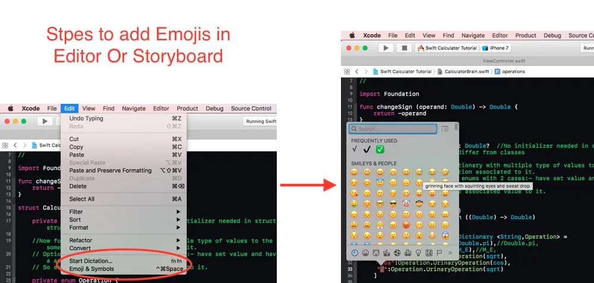This screenshot has width=594, height=283.
Task: Choose Start Dictation… menu item
Action: point(124,261)
